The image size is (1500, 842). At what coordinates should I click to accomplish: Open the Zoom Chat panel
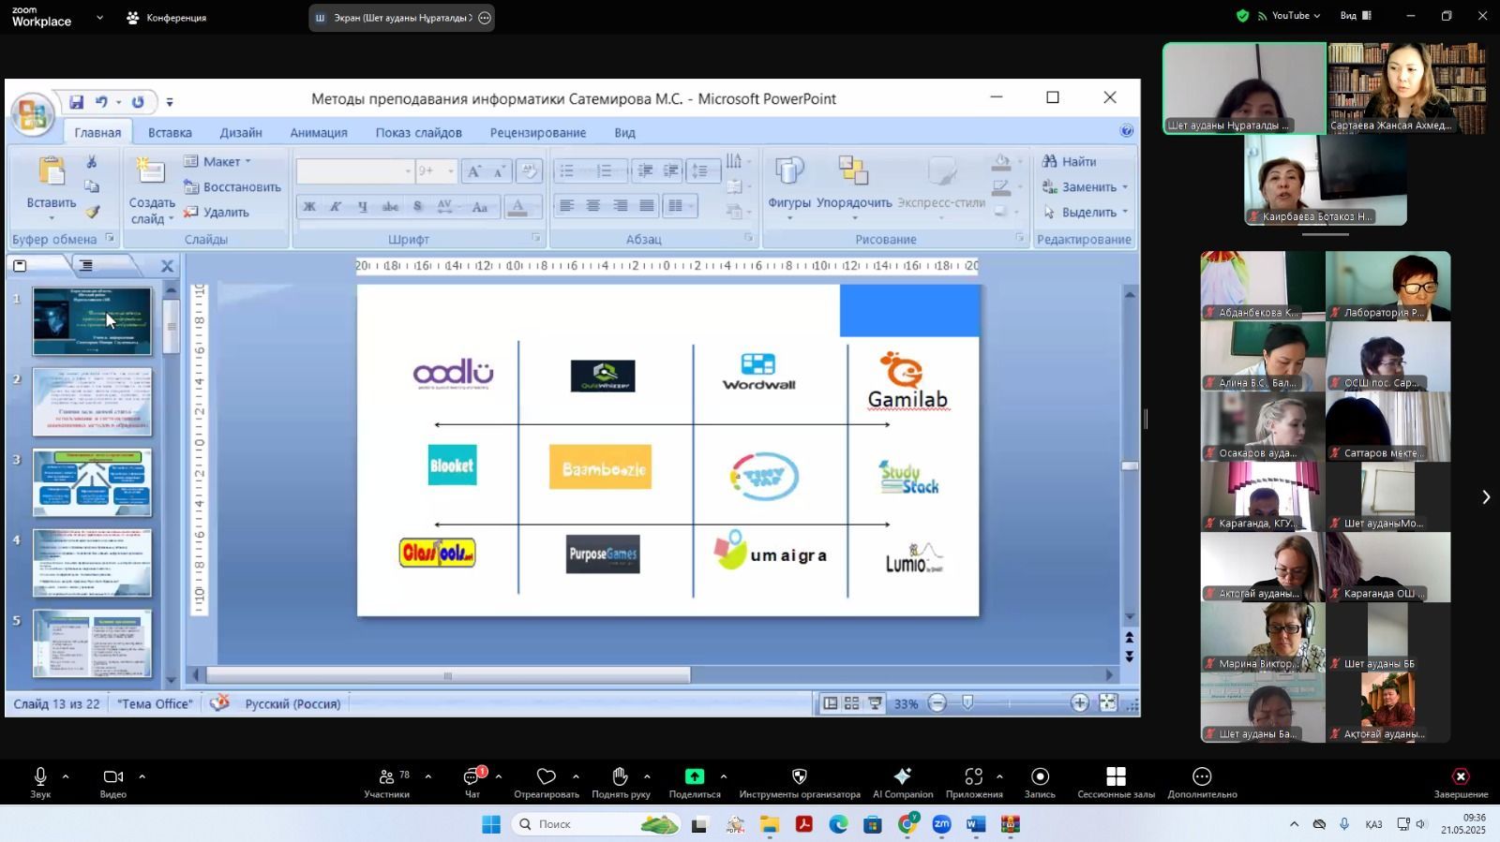(472, 776)
